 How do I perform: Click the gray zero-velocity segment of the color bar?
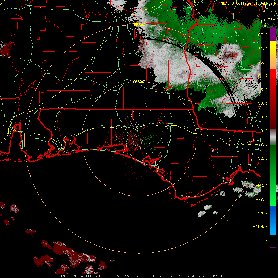[273, 137]
